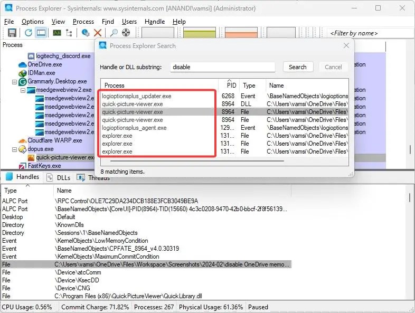Collapse the dopus.exe tree node

[x=15, y=150]
